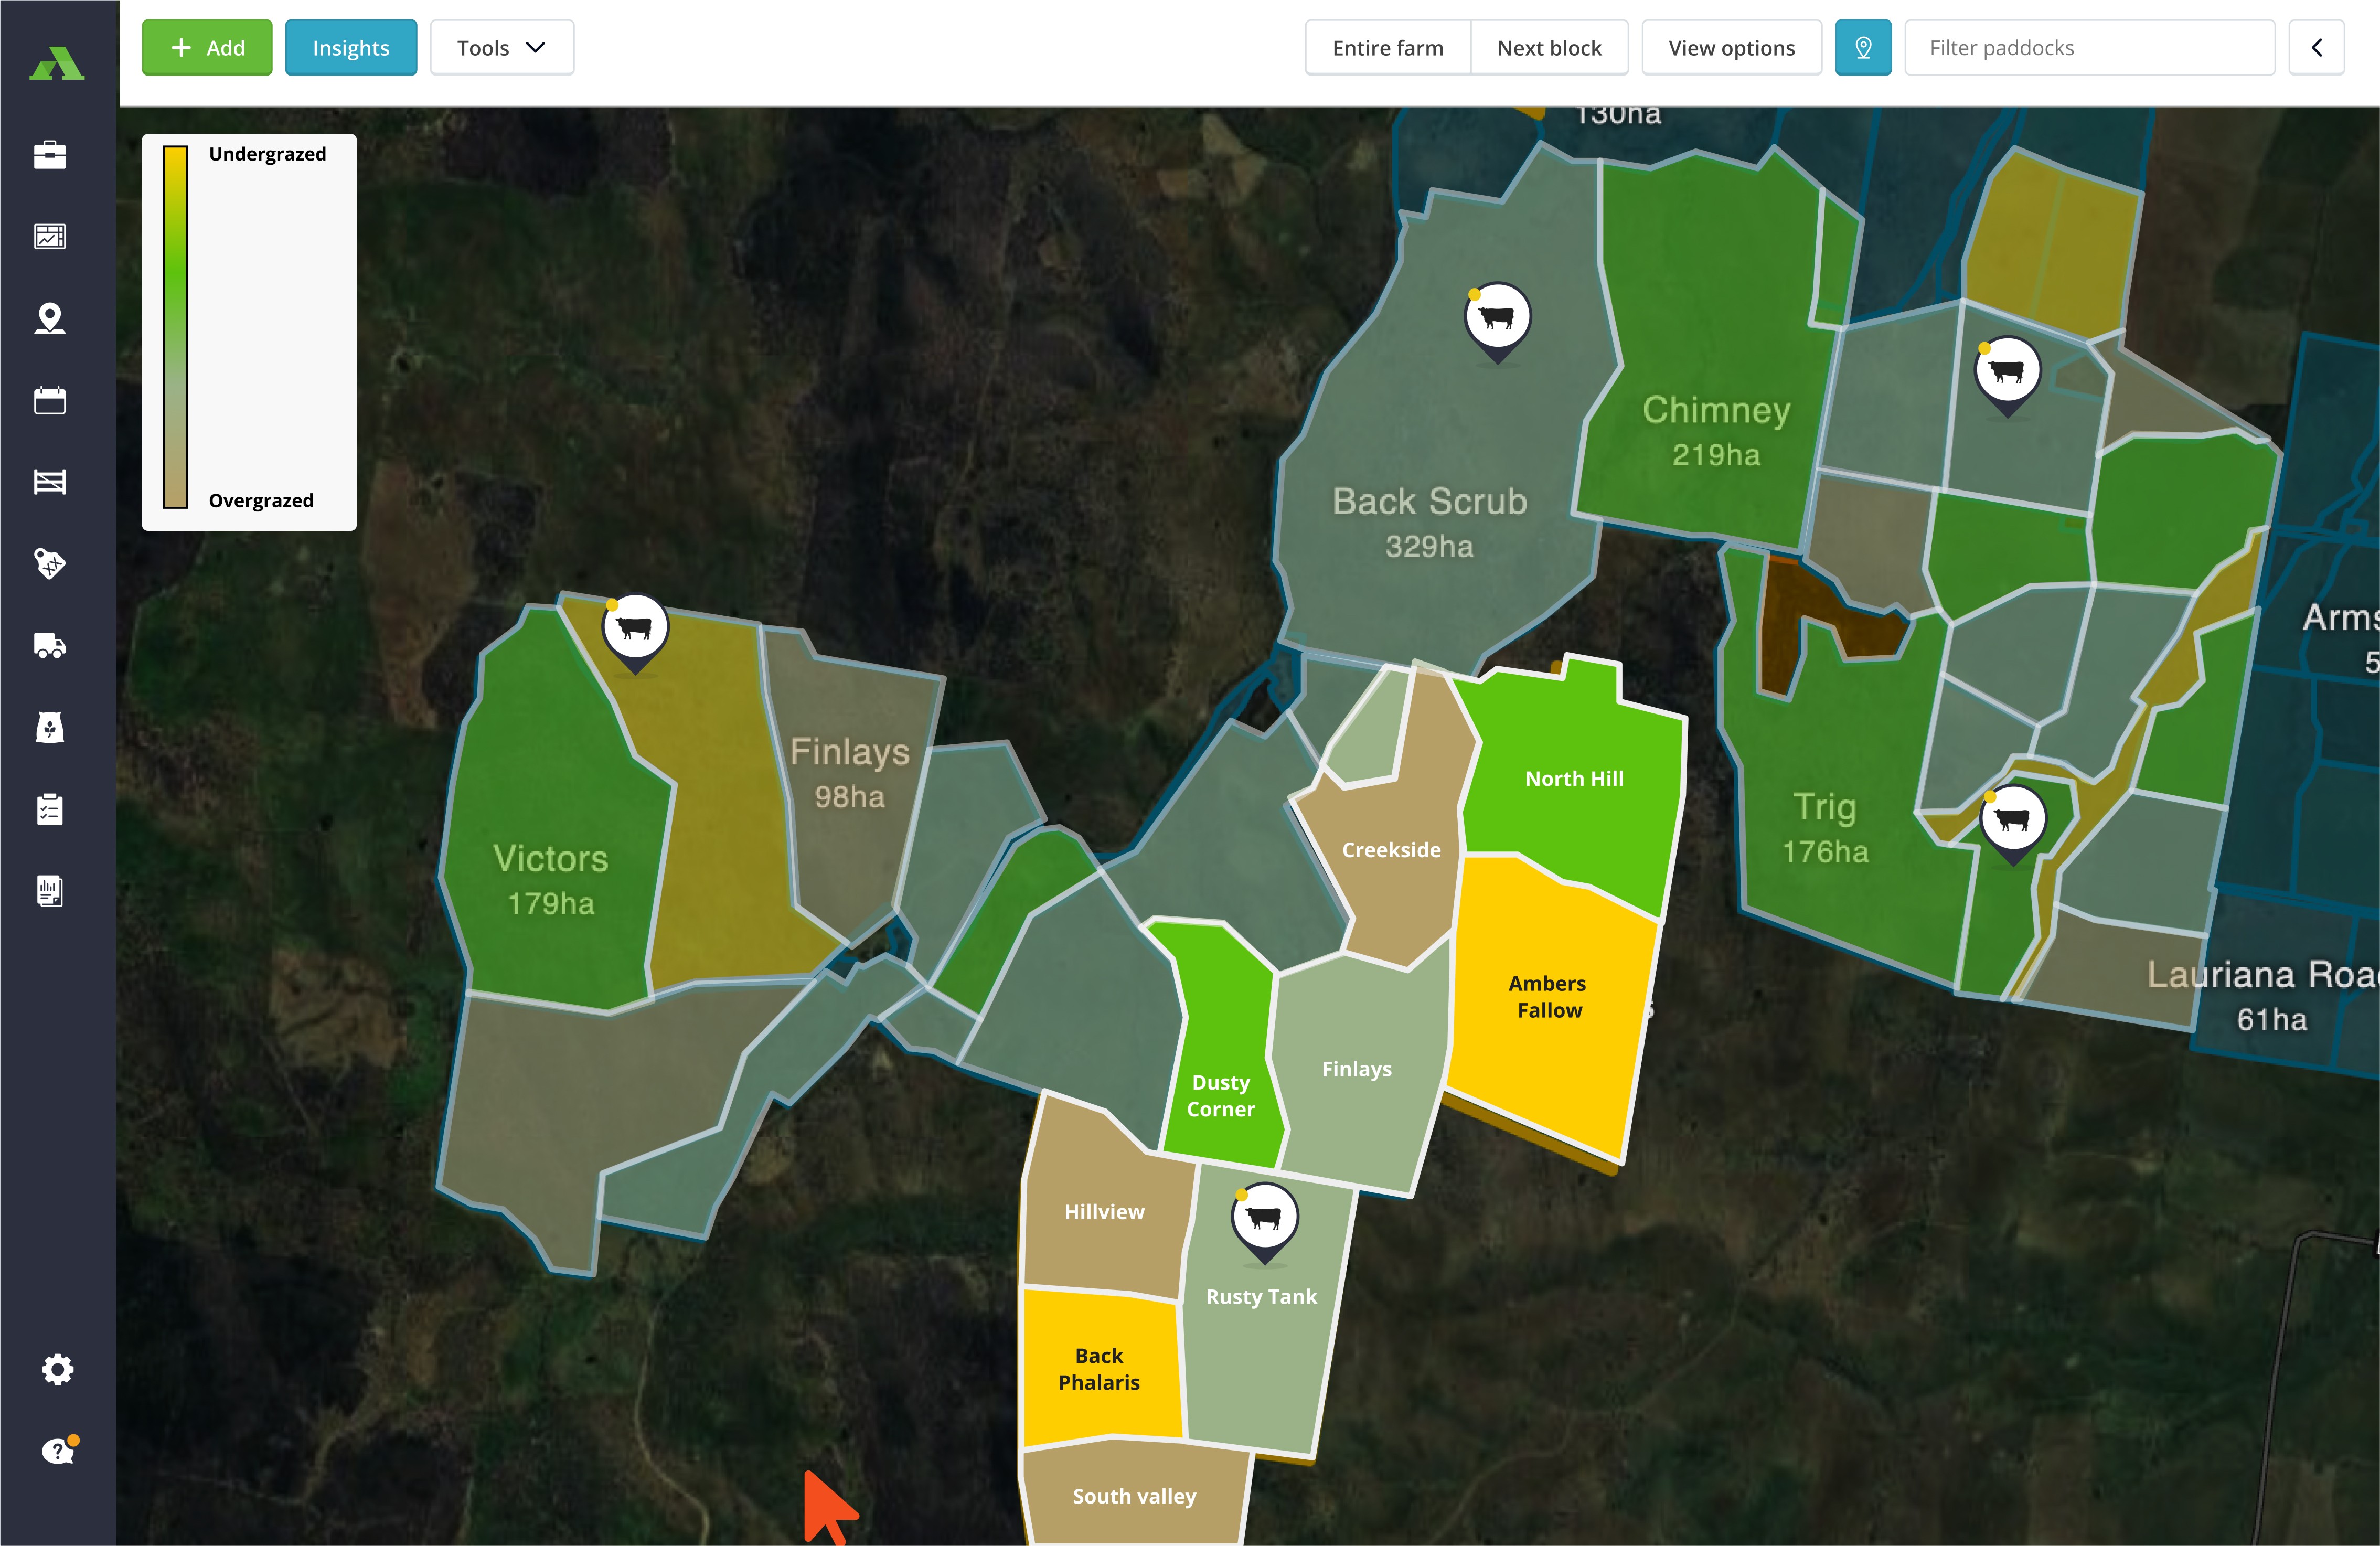This screenshot has height=1546, width=2380.
Task: Open the reports document icon
Action: pyautogui.click(x=50, y=891)
